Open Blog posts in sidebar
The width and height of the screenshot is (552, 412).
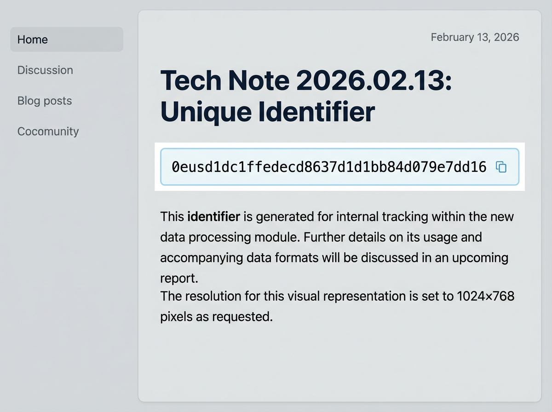(45, 101)
